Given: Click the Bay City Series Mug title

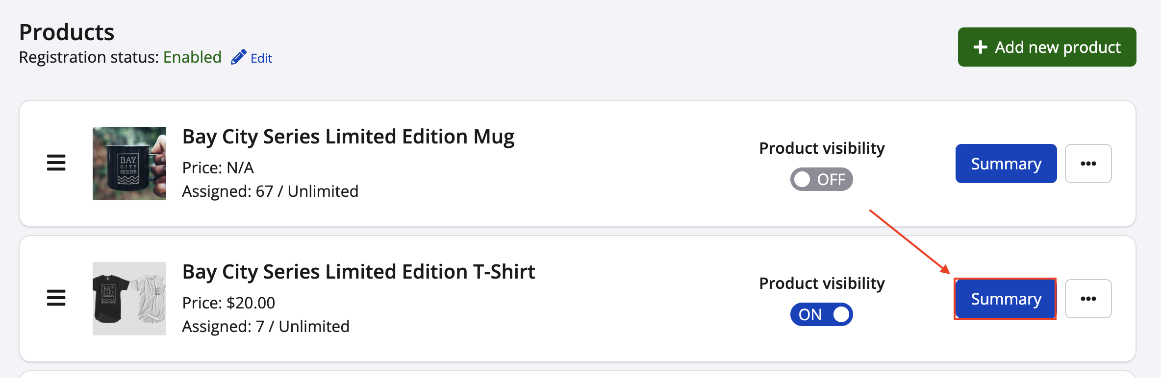Looking at the screenshot, I should (x=348, y=137).
